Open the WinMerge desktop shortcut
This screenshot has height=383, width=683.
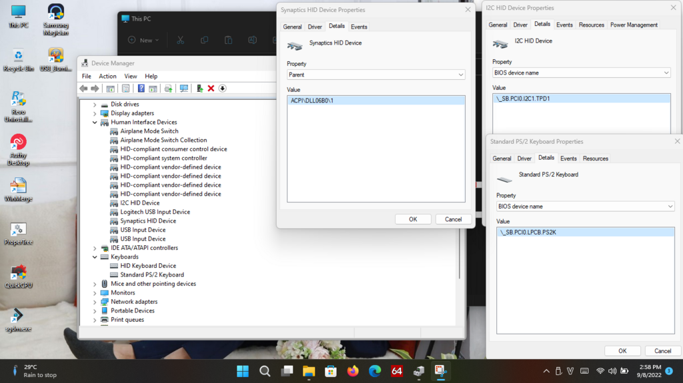[x=18, y=187]
